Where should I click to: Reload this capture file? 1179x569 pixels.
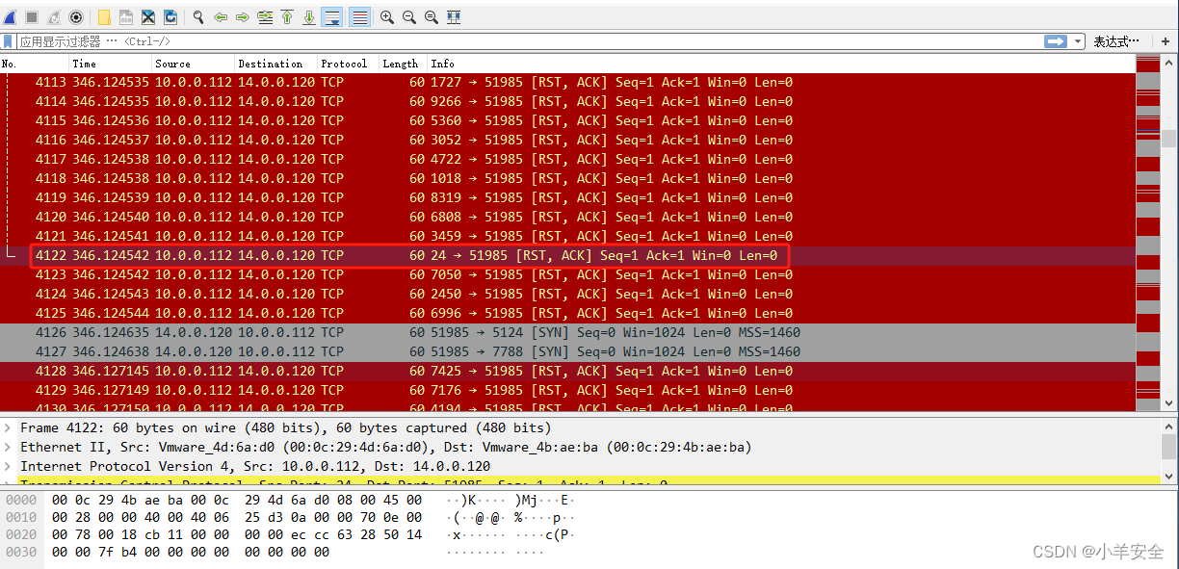coord(170,15)
